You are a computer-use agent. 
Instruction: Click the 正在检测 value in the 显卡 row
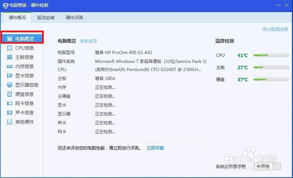click(x=105, y=105)
